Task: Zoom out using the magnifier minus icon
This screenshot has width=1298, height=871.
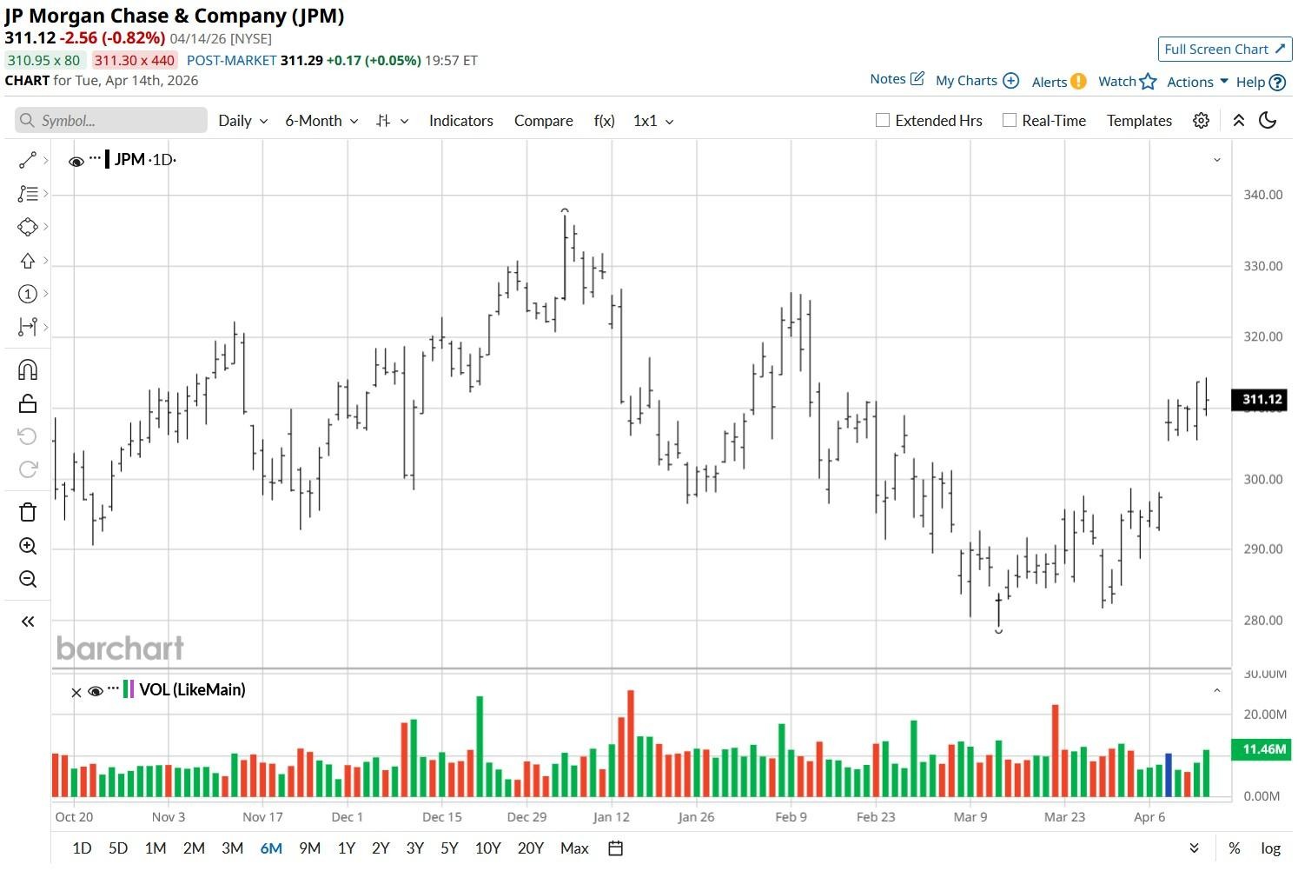Action: point(28,579)
